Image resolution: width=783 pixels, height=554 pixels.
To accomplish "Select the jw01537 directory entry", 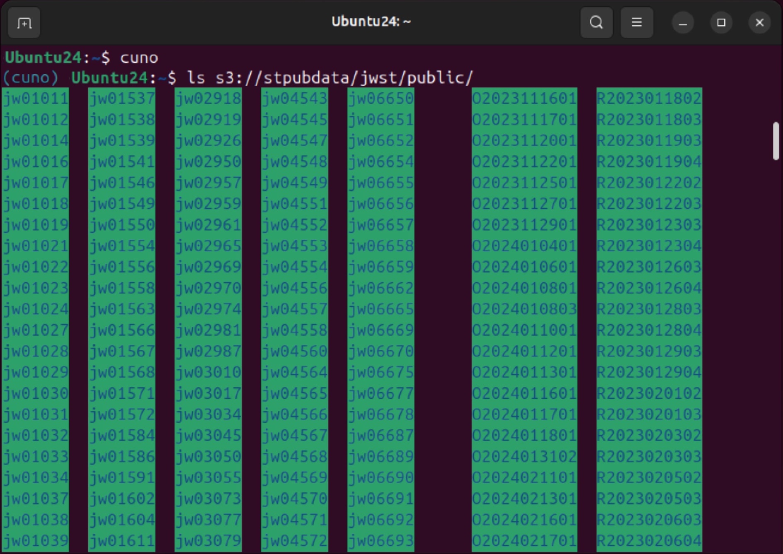I will pyautogui.click(x=122, y=99).
